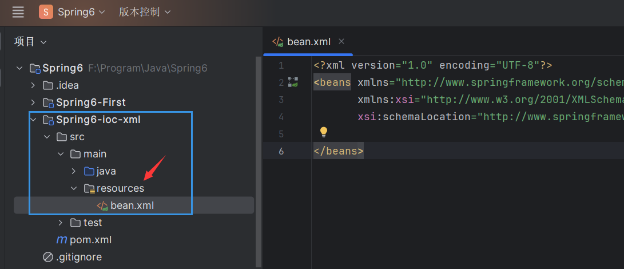This screenshot has width=624, height=269.
Task: Collapse the Spring6-ioc-xml module
Action: coord(33,120)
